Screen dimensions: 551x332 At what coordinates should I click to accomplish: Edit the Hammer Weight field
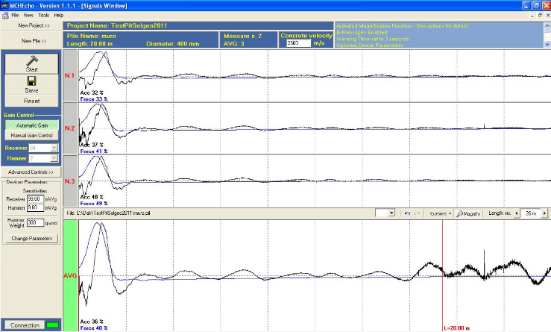click(x=36, y=222)
